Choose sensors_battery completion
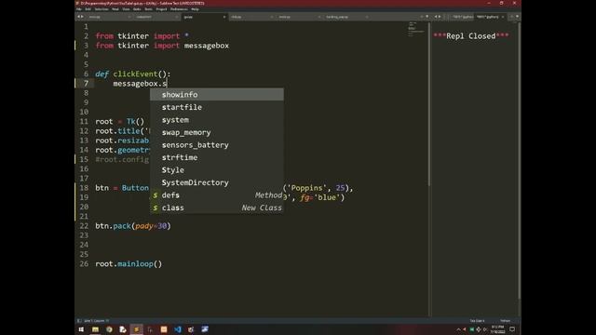The image size is (596, 335). (217, 145)
